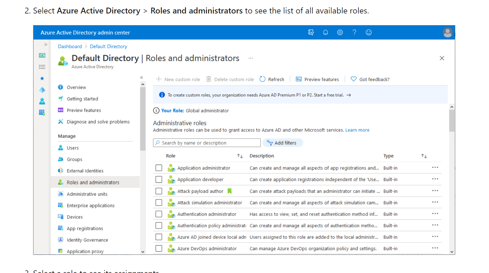Check the Application administrator checkbox
This screenshot has height=273, width=489.
click(159, 168)
